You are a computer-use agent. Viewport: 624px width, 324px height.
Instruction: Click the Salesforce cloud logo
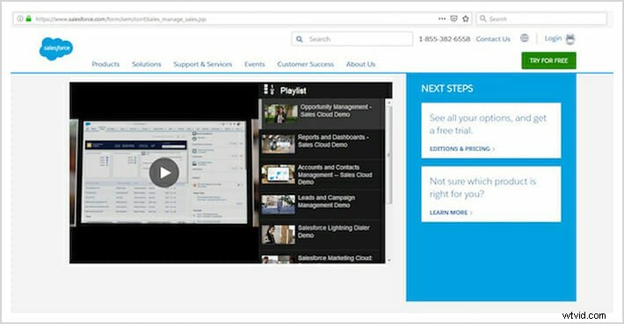[56, 48]
